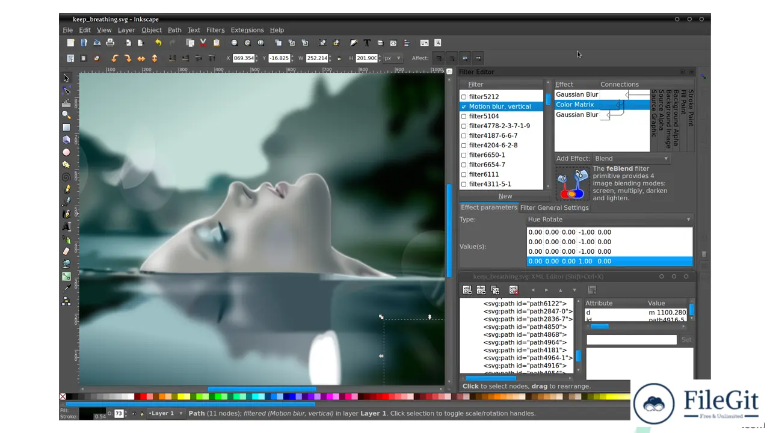Screen dimensions: 770x433
Task: Select the Zoom magnifier tool
Action: pos(66,115)
